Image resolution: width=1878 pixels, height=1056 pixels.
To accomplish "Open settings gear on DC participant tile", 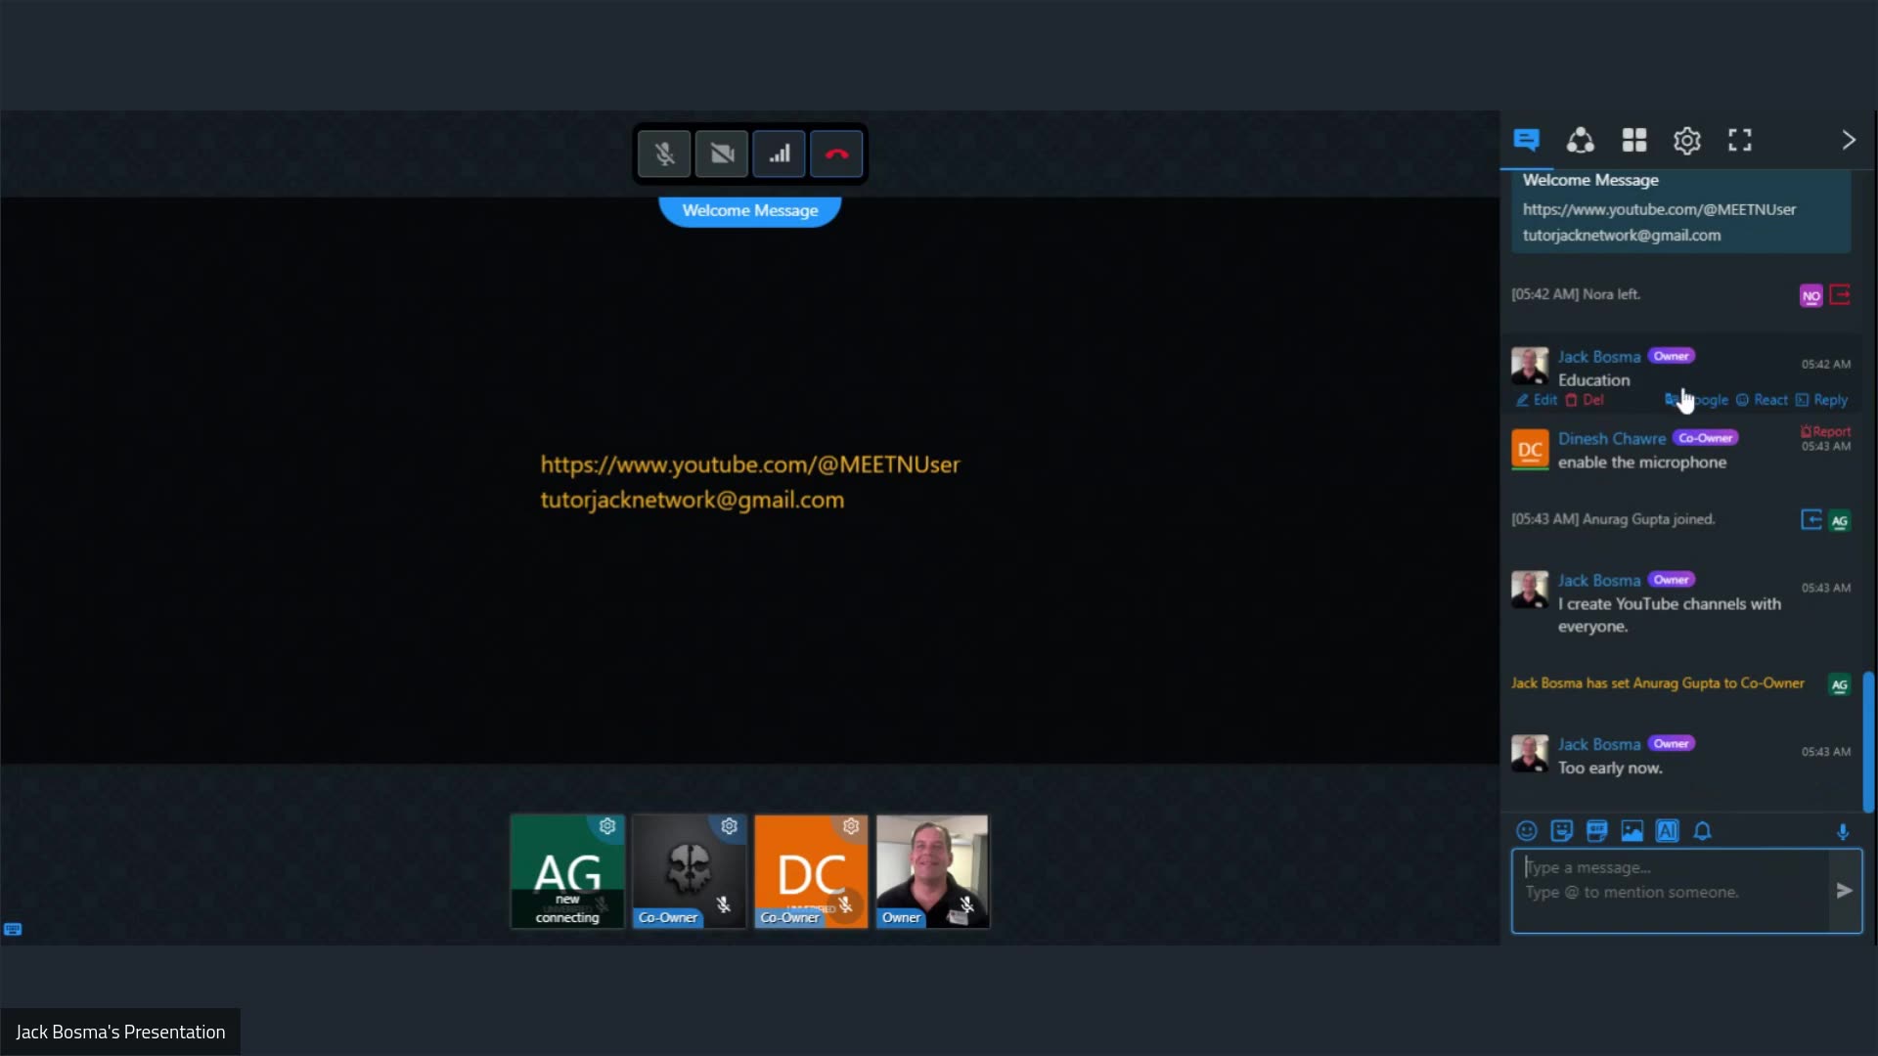I will pyautogui.click(x=851, y=826).
